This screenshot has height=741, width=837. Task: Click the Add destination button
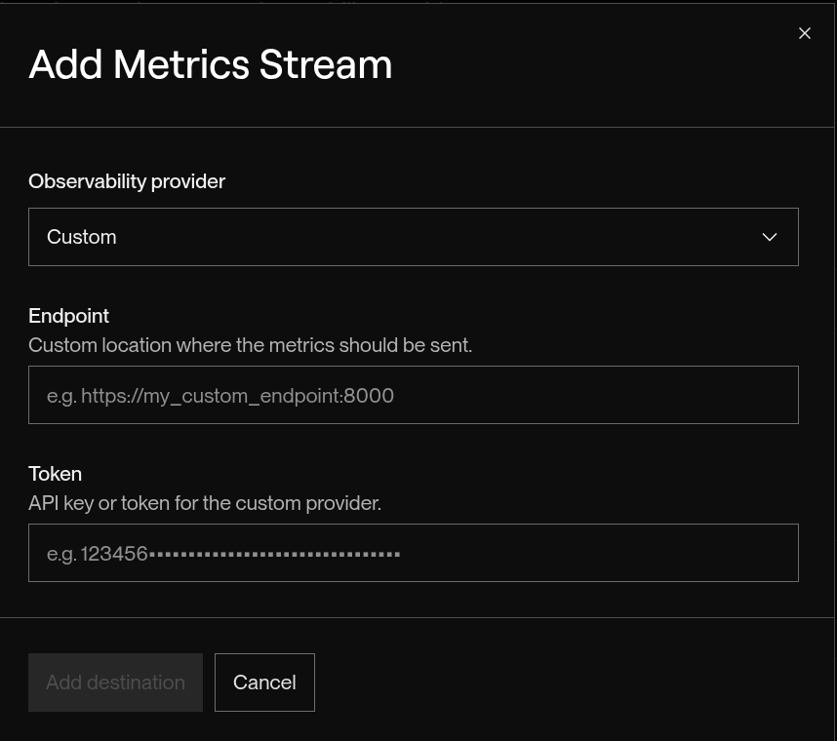(115, 682)
